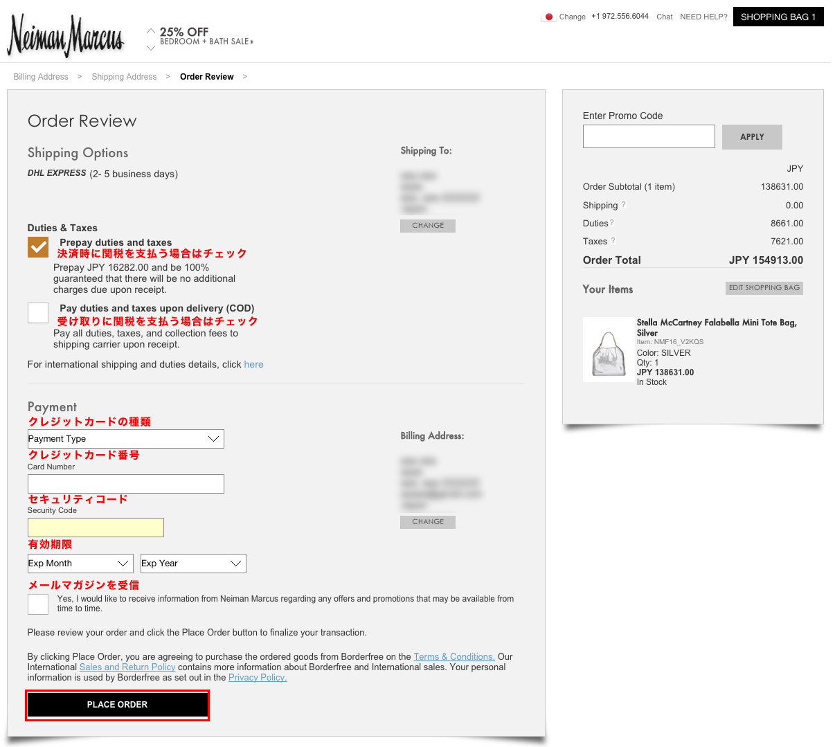The image size is (835, 747).
Task: Click Edit Shopping Bag button
Action: tap(764, 288)
